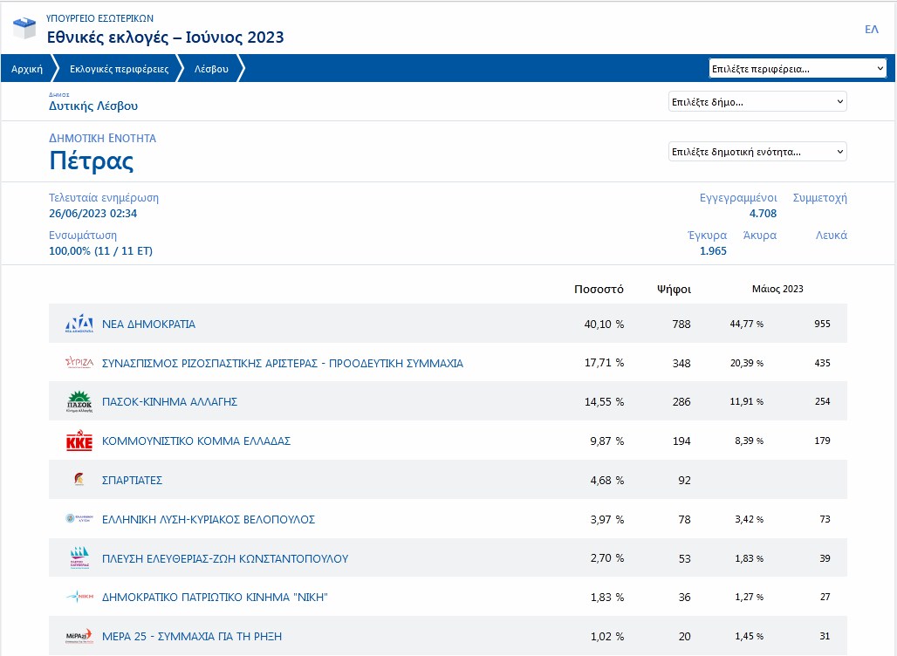This screenshot has height=656, width=897.
Task: Click the ΝΙΚΗ party logo
Action: click(79, 598)
